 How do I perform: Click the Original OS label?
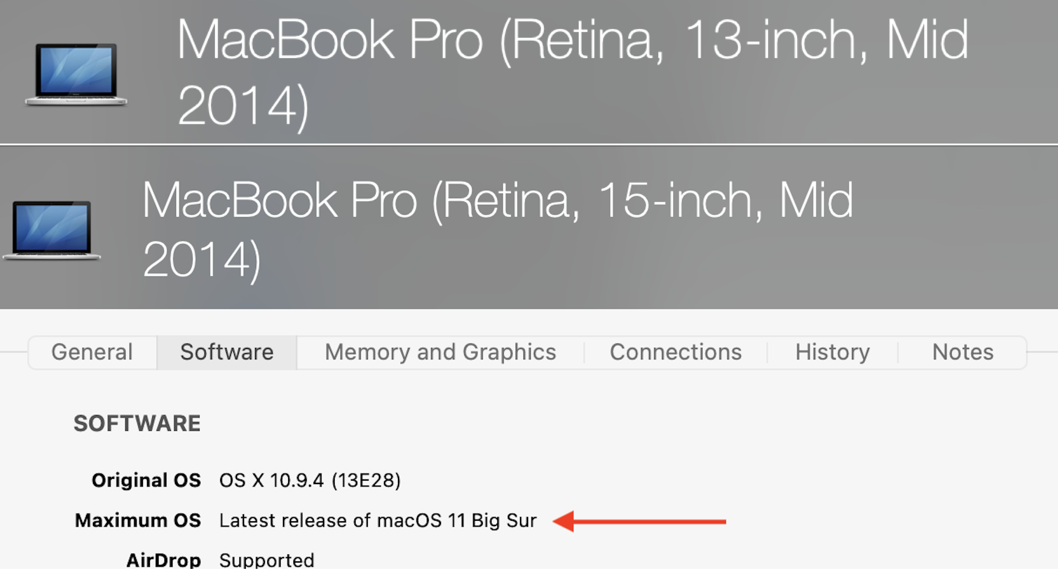(146, 480)
